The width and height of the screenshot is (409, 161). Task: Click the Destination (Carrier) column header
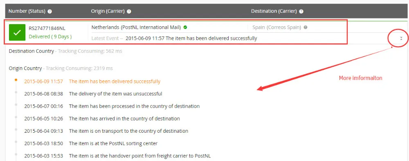tap(274, 11)
